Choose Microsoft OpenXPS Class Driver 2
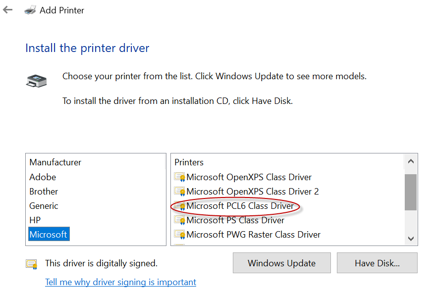Viewport: 430px width, 295px height. 253,192
